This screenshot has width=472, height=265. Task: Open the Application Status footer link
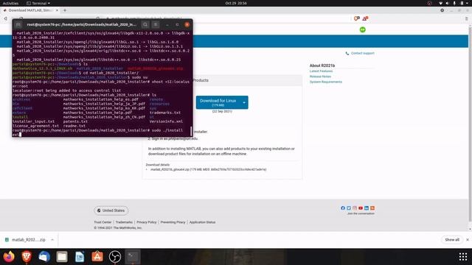tap(202, 222)
